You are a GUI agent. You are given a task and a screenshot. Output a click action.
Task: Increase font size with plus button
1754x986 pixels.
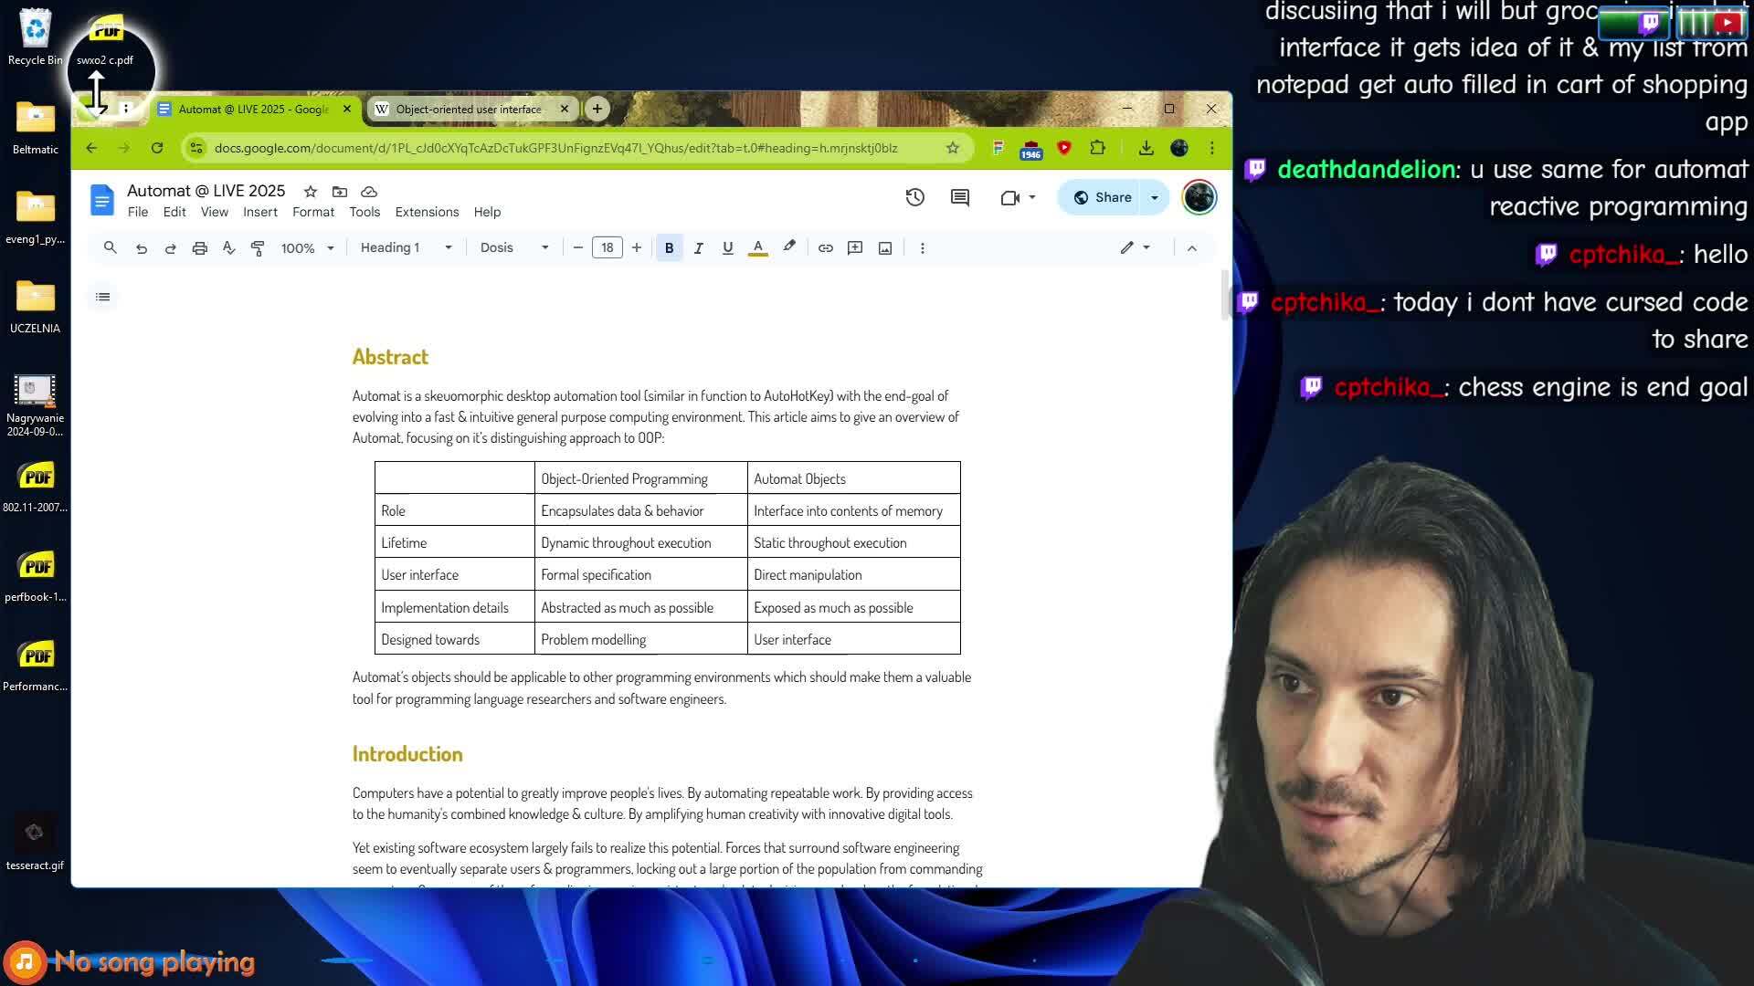coord(637,248)
